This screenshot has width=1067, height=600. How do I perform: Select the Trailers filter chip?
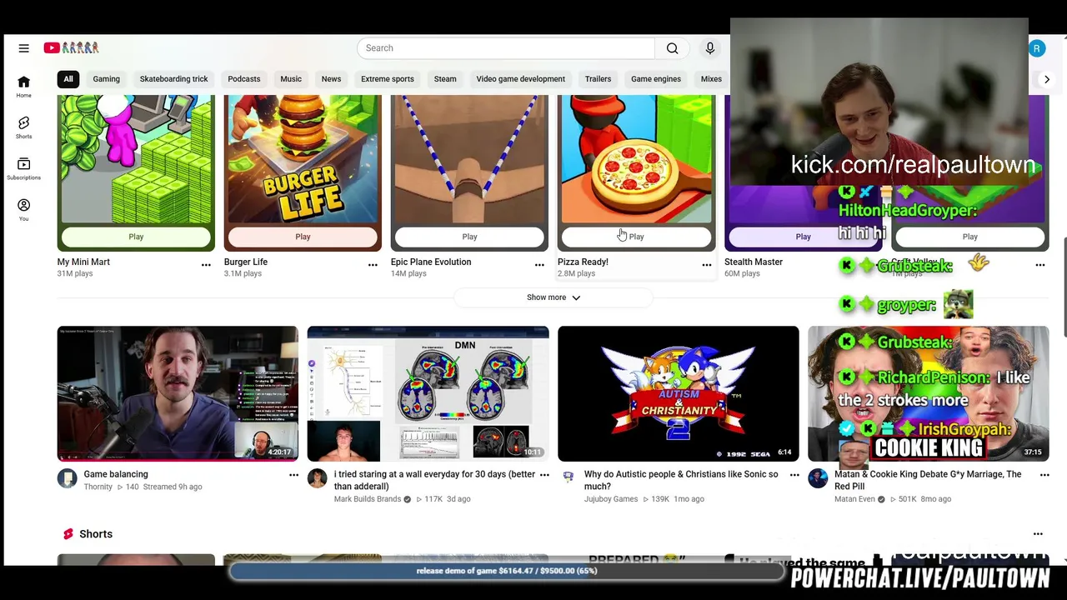[x=598, y=79]
